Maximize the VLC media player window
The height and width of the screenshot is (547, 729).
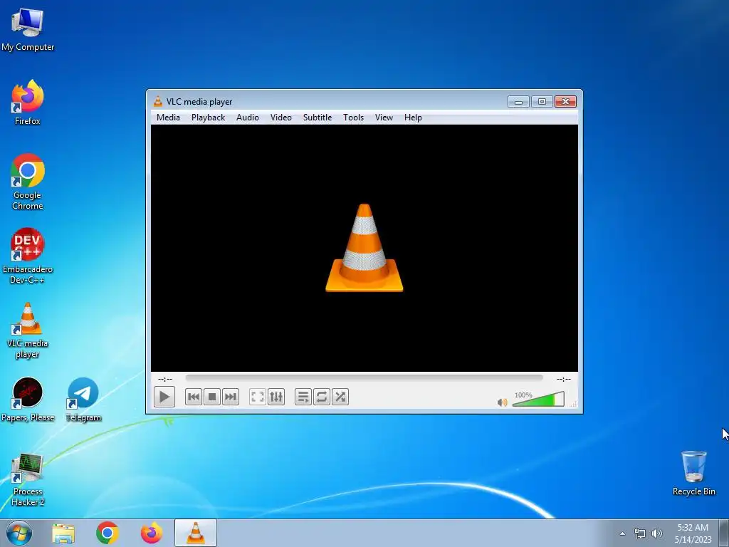coord(542,101)
